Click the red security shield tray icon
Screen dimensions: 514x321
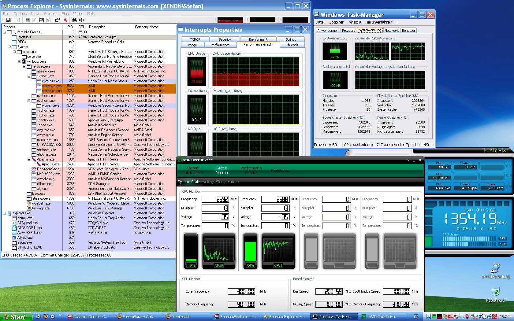(x=467, y=317)
